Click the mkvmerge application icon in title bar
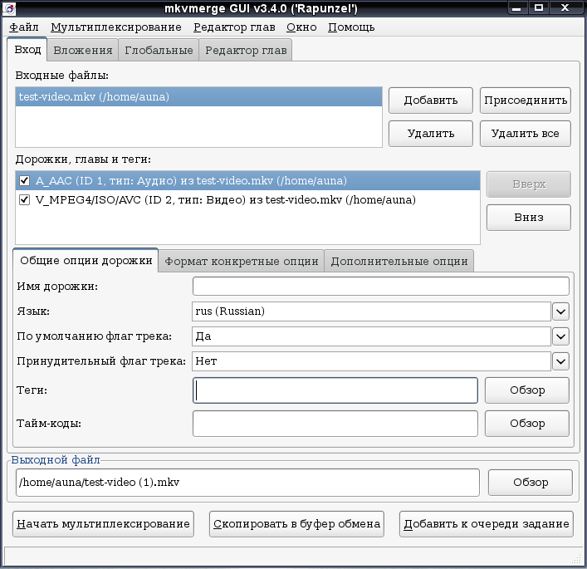Image resolution: width=587 pixels, height=569 pixels. coord(8,7)
